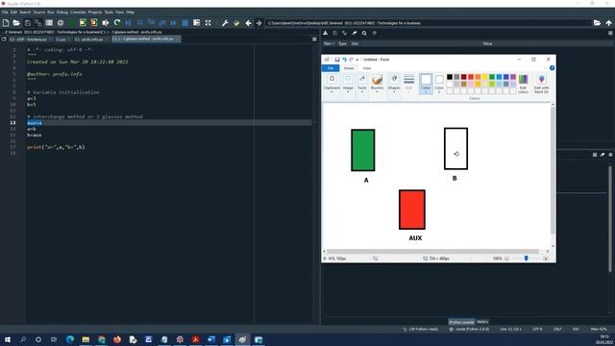Open Paint help with the blue question icon
Viewport: 615px width, 346px height.
click(x=552, y=68)
